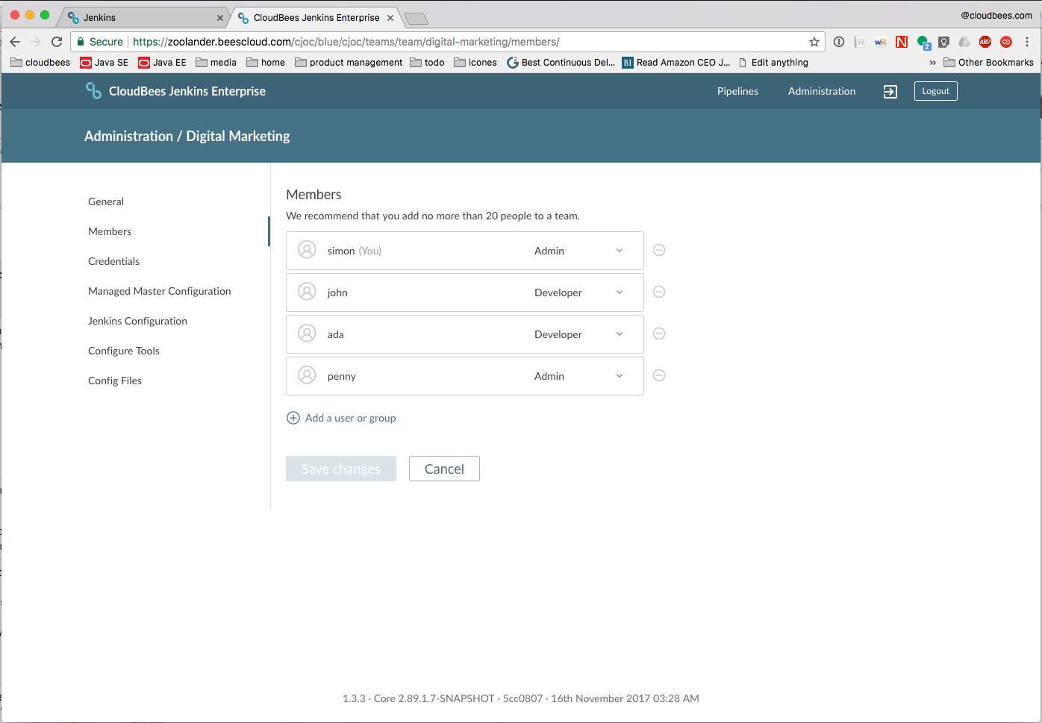Click the green extension icon with badge 2
This screenshot has height=723, width=1042.
tap(923, 43)
